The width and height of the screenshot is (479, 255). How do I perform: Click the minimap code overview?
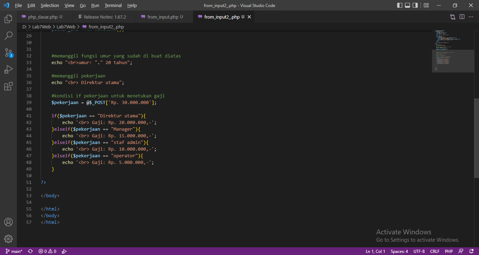tap(453, 51)
